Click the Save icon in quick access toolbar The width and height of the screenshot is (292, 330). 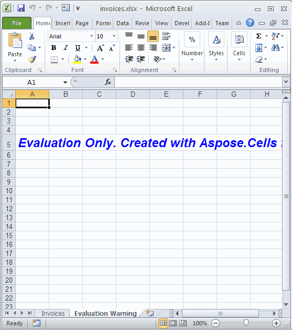[21, 8]
